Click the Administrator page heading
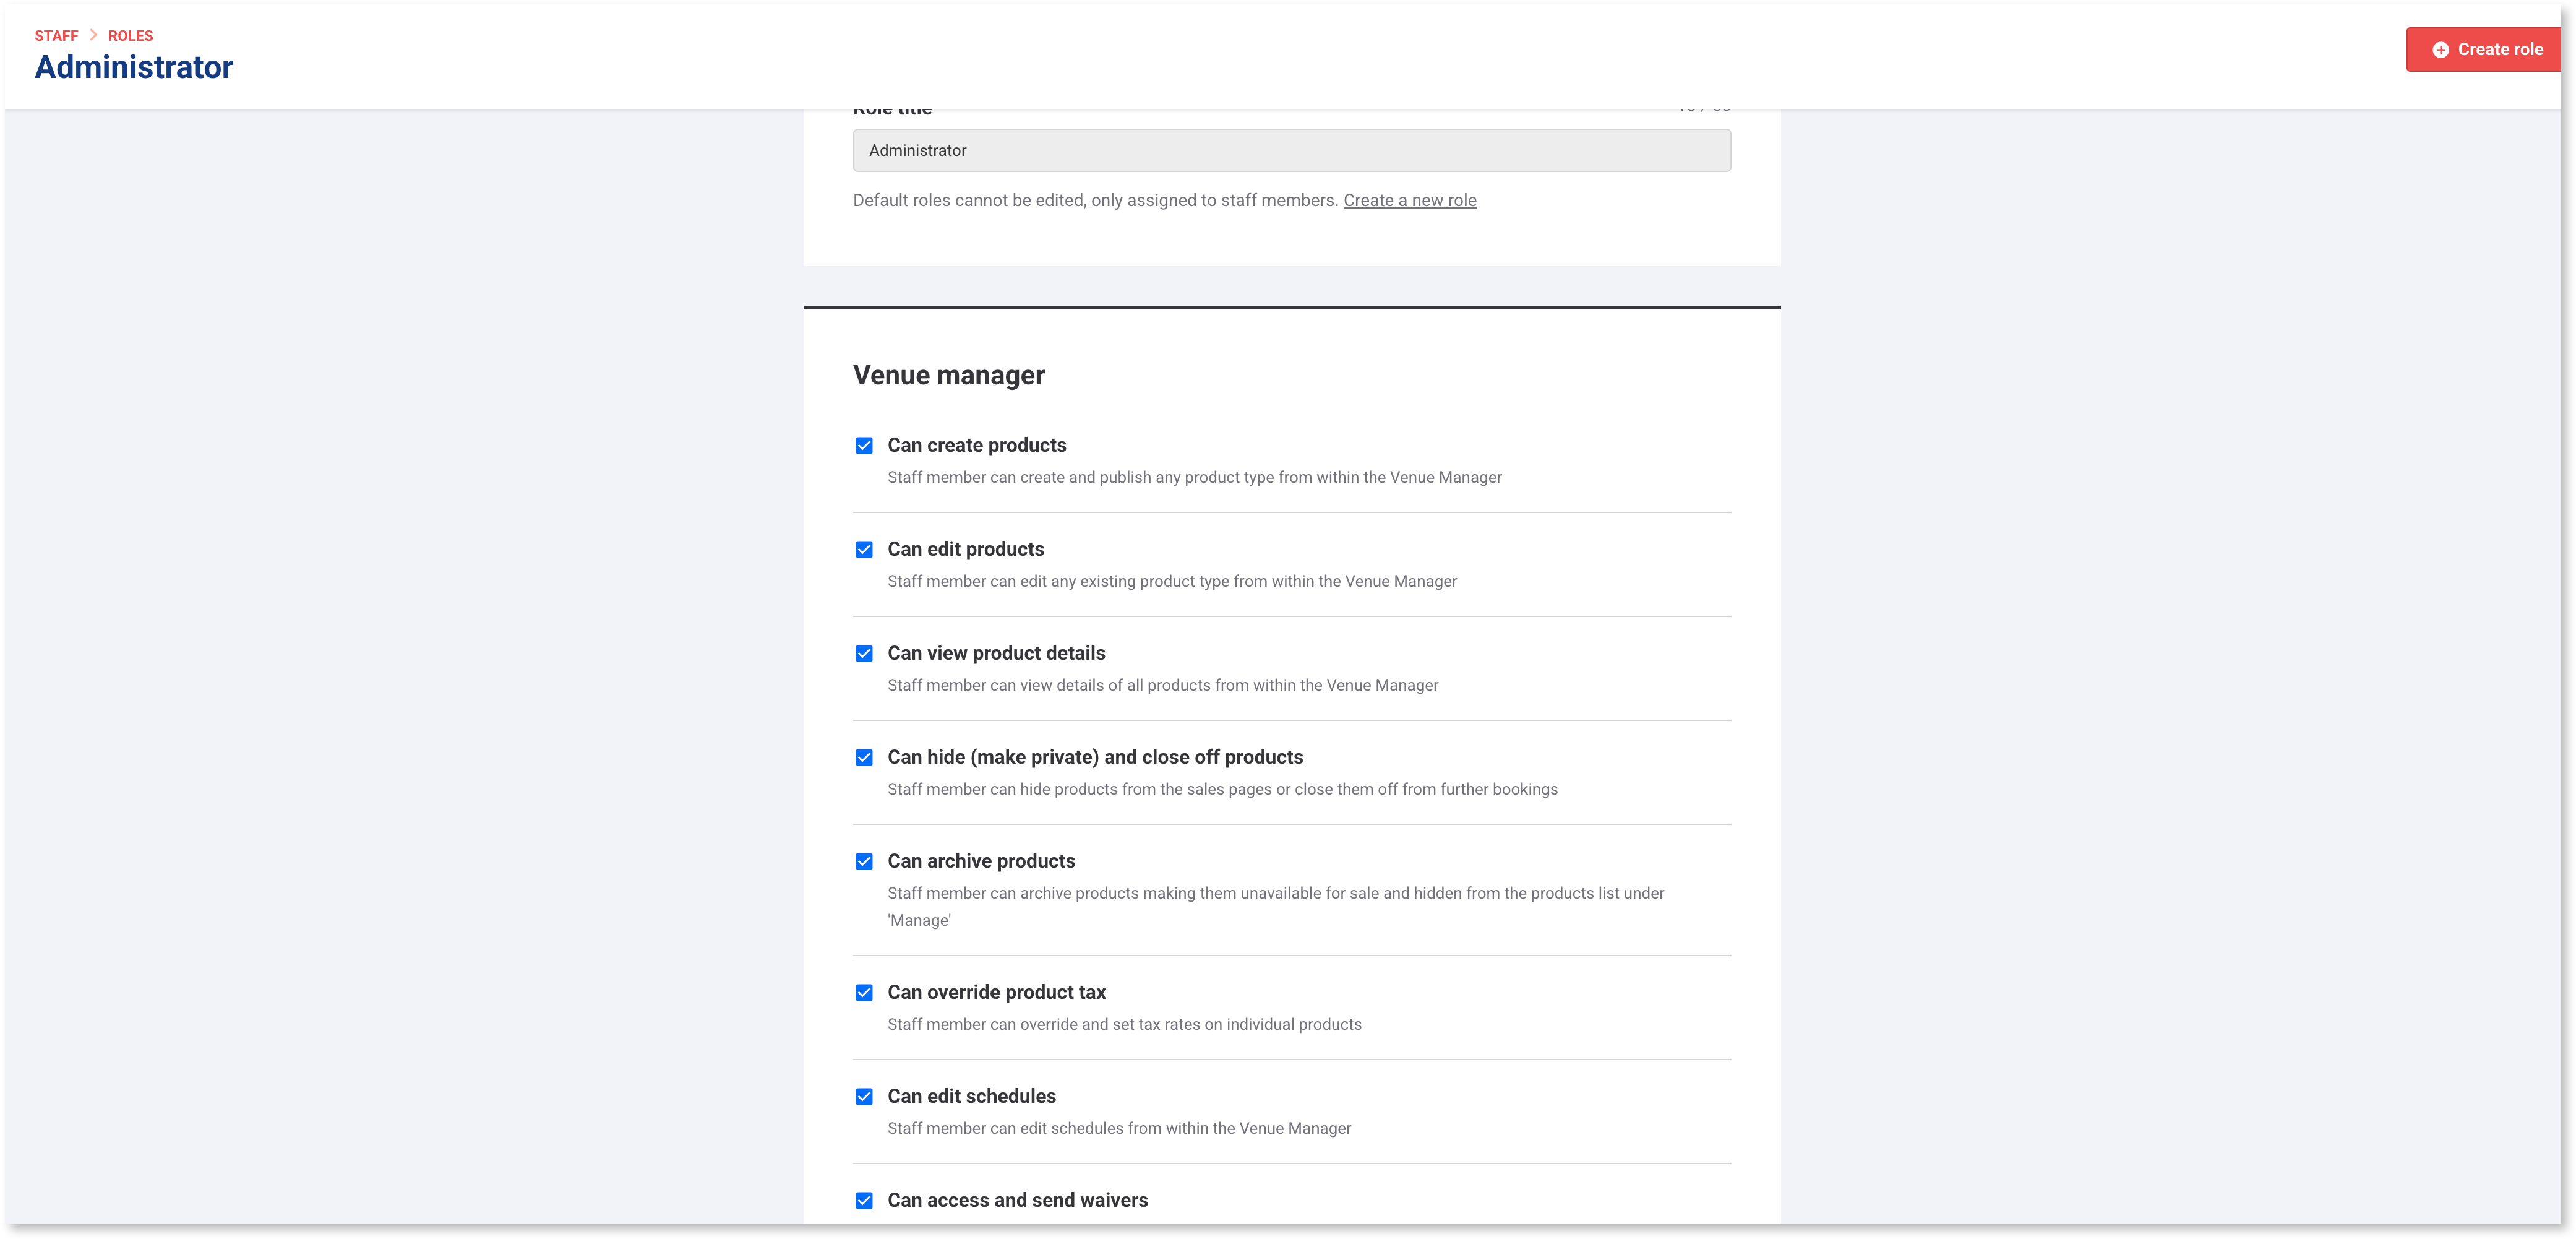 134,67
